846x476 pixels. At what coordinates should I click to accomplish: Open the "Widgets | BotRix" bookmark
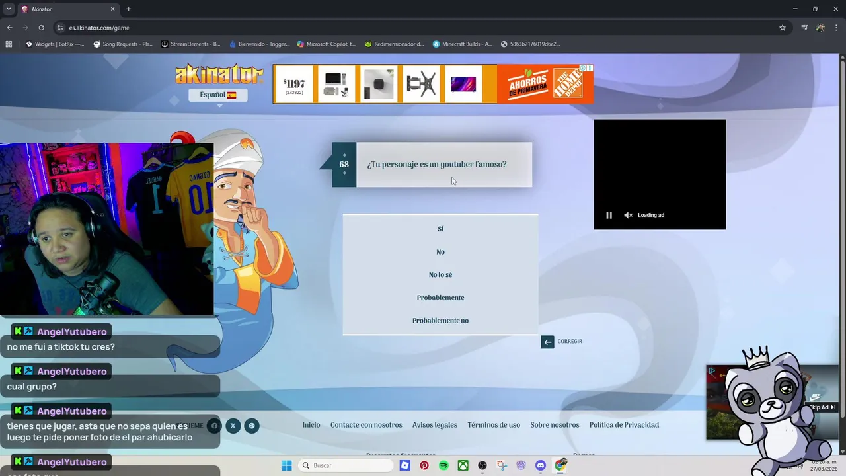click(55, 44)
